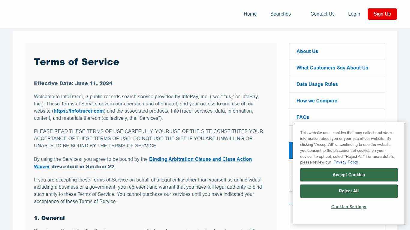This screenshot has width=410, height=230.
Task: Open the Home page
Action: [x=250, y=14]
